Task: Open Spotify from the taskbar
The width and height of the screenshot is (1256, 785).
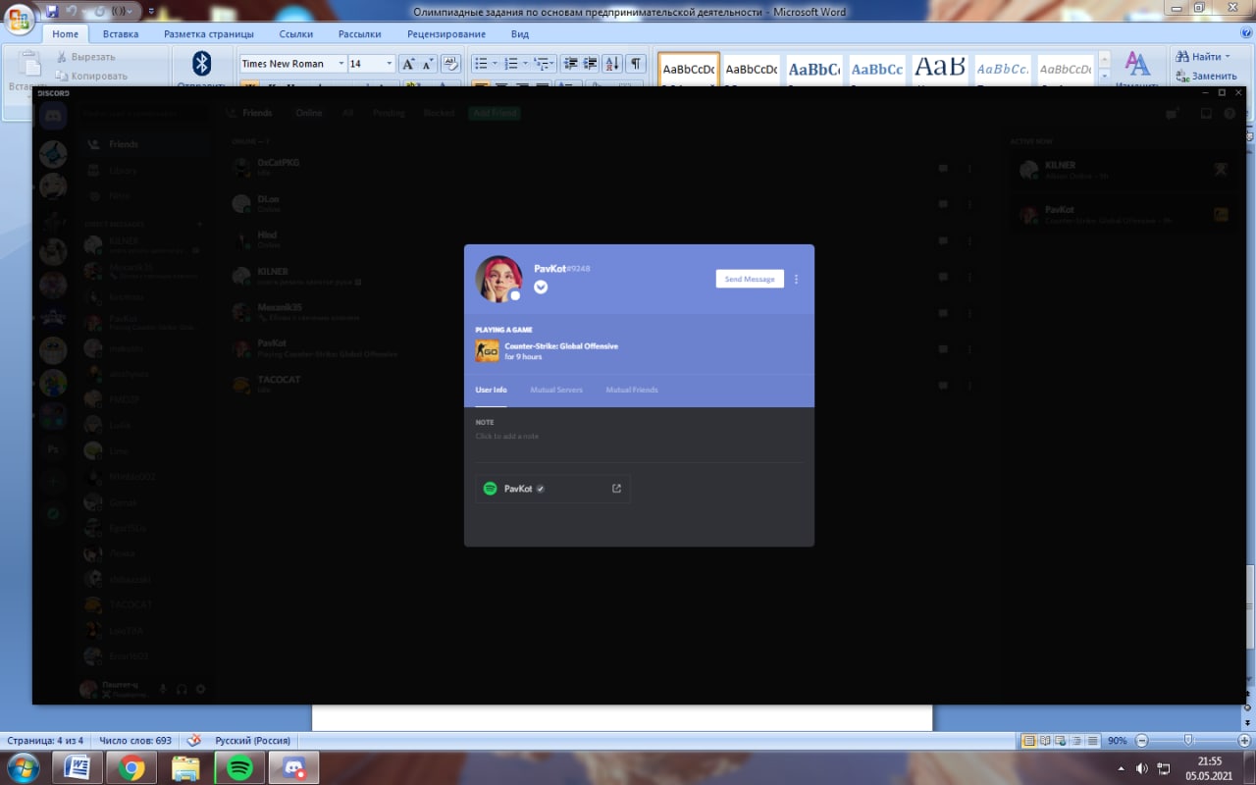Action: 240,767
